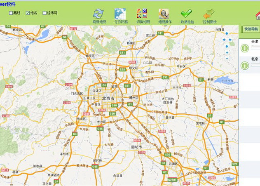
Task: Click the 望京 label on map
Action: (x=115, y=87)
